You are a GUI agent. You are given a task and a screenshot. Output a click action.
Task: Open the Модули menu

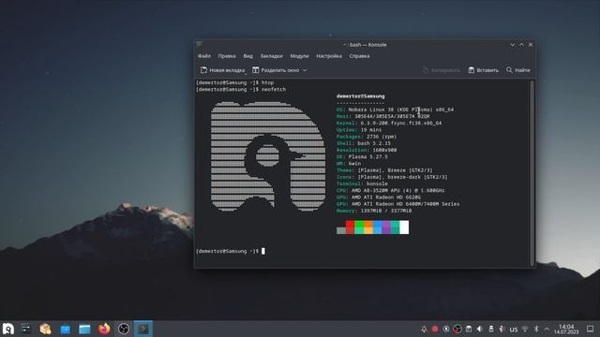[x=299, y=56]
